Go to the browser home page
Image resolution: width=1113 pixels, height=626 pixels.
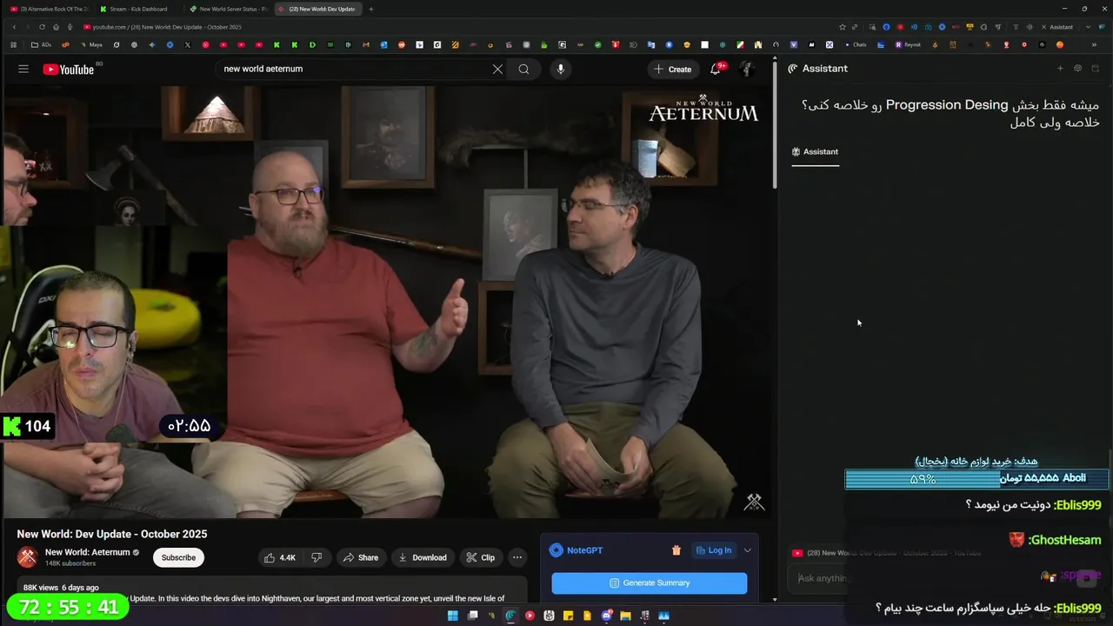57,27
